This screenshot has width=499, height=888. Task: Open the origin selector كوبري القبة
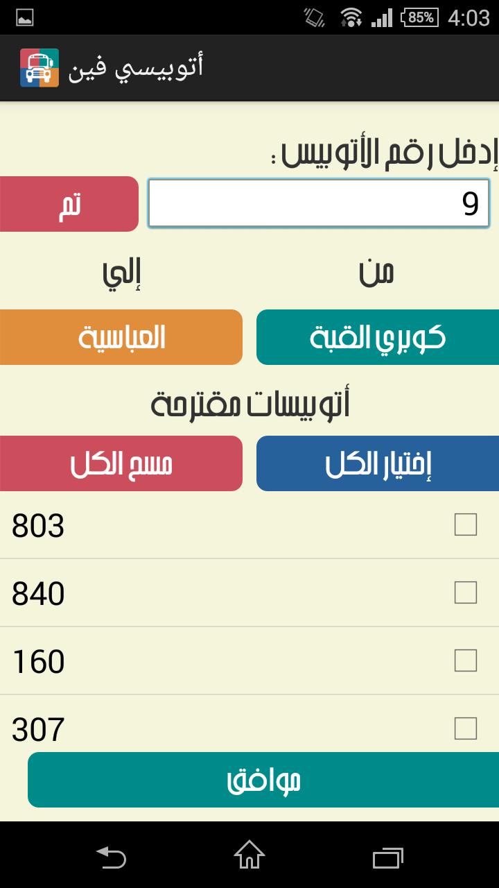click(378, 338)
